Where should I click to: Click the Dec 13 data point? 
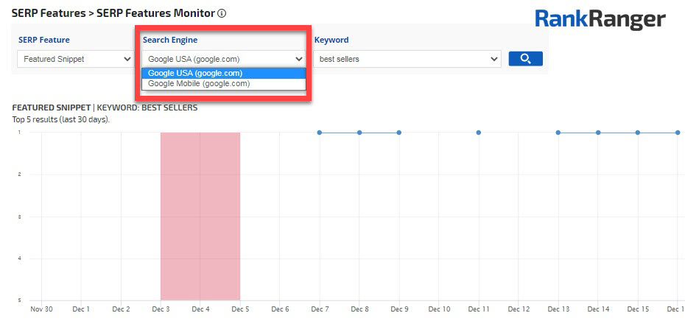(558, 133)
